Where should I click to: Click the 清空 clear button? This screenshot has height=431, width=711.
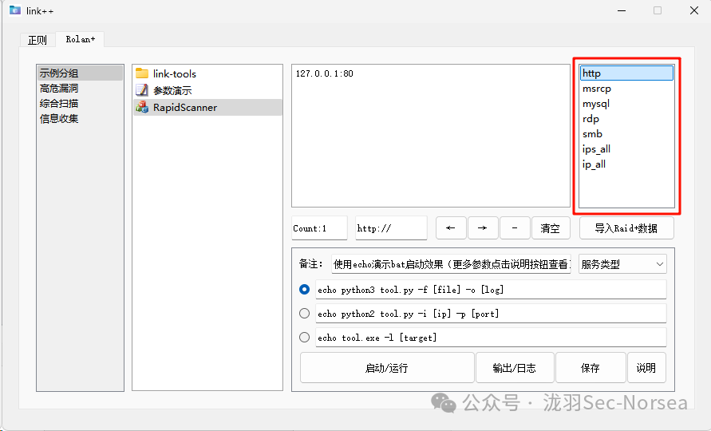pyautogui.click(x=551, y=228)
